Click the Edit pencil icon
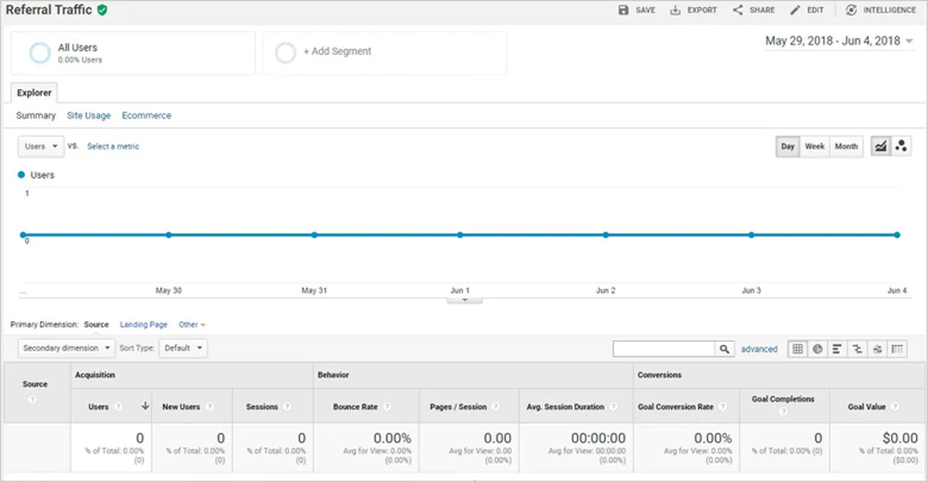The height and width of the screenshot is (482, 928). click(x=796, y=10)
